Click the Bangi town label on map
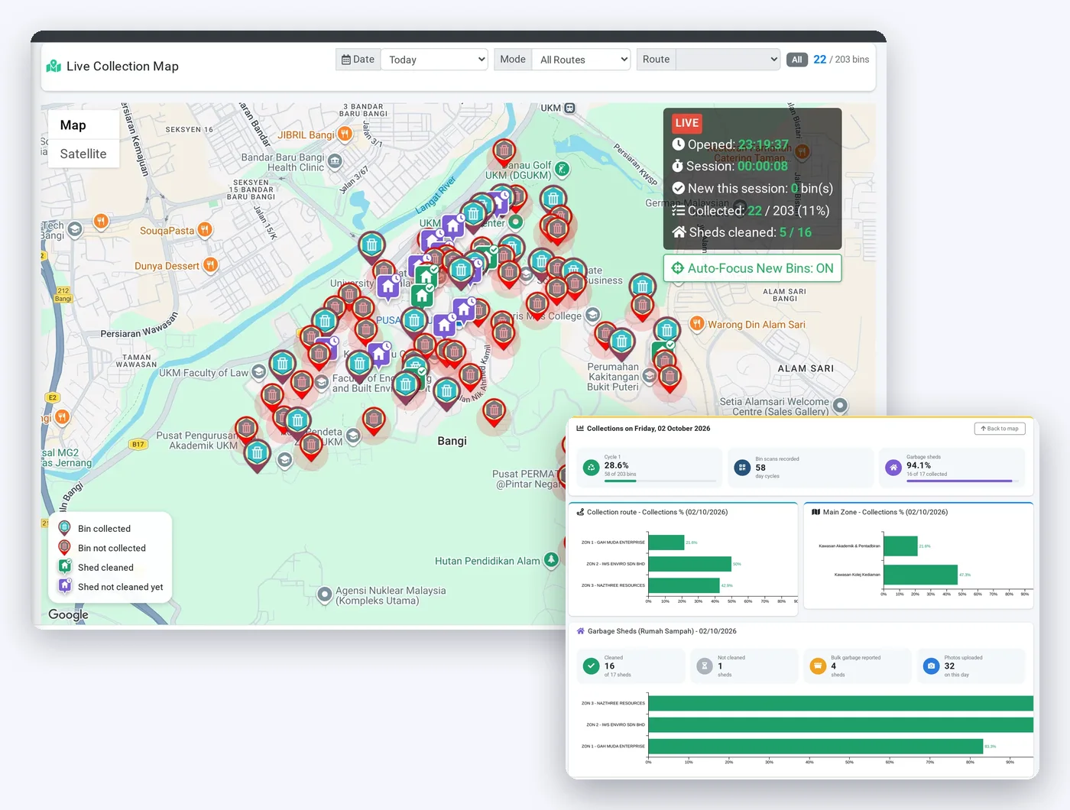 [x=452, y=441]
